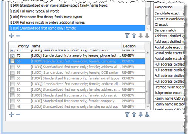Click the Decision column header

point(133,46)
